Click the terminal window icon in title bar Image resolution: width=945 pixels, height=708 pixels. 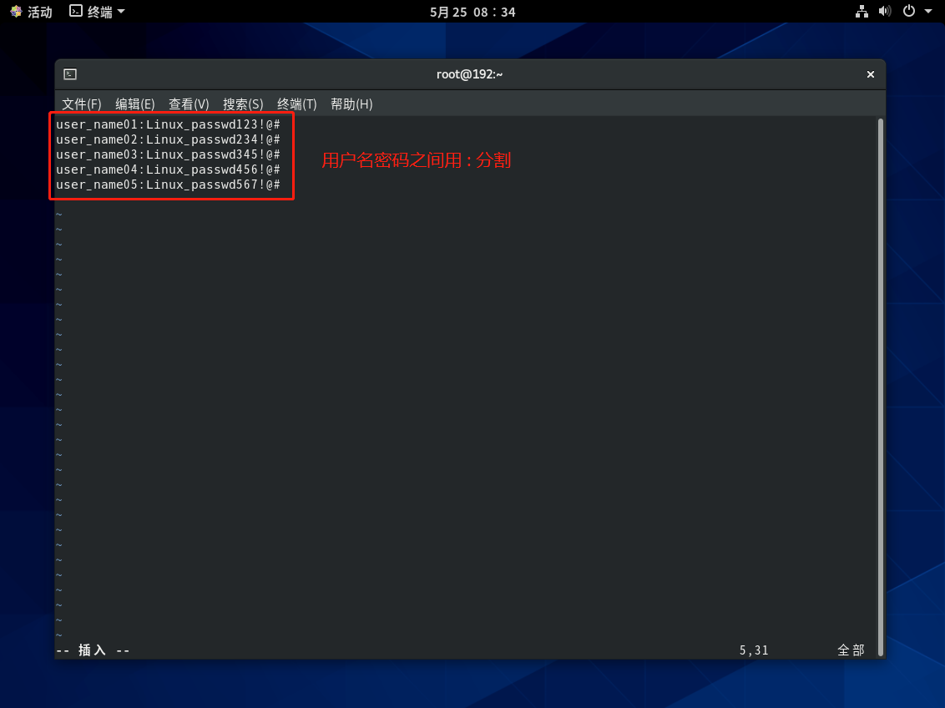click(x=70, y=74)
